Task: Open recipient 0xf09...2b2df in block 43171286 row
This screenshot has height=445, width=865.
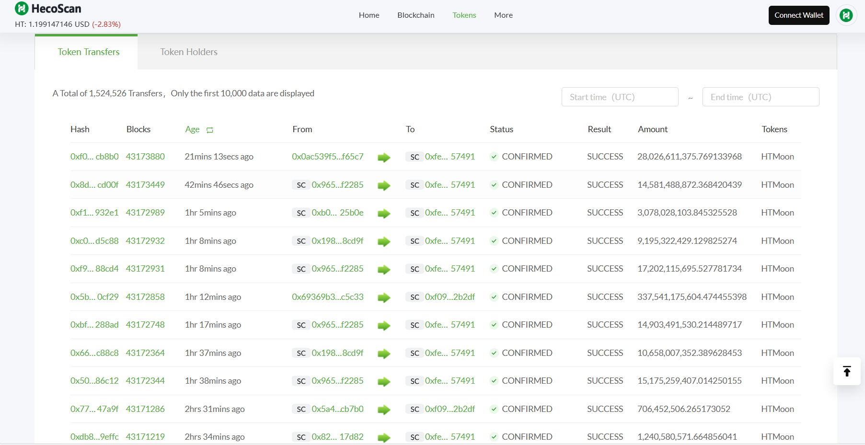Action: point(450,409)
